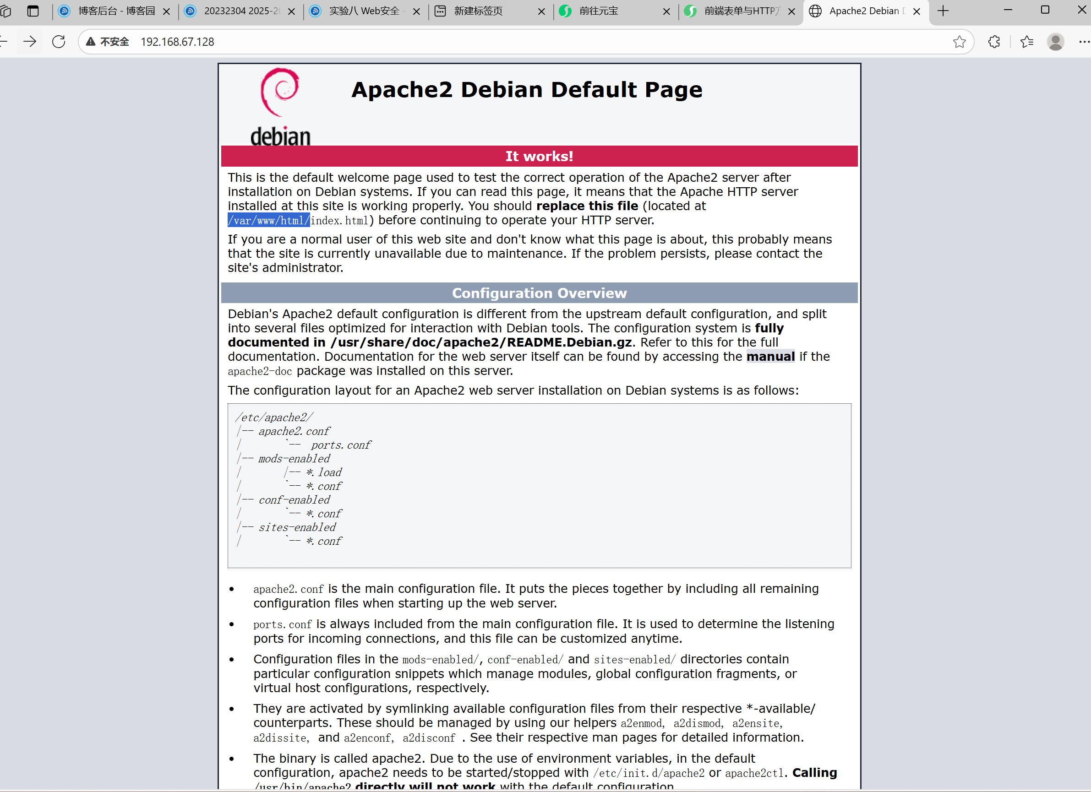
Task: Click the highlighted /var/www/html/ path text
Action: coord(268,220)
